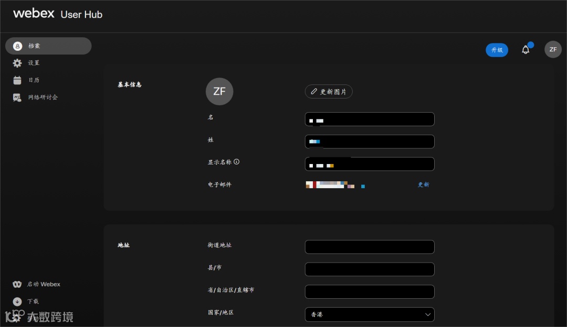This screenshot has width=567, height=327.
Task: Click the profile person icon in sidebar
Action: point(17,46)
